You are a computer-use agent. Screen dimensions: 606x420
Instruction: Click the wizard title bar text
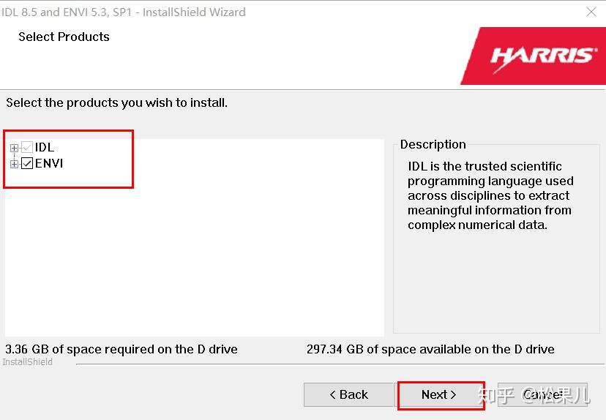(123, 12)
